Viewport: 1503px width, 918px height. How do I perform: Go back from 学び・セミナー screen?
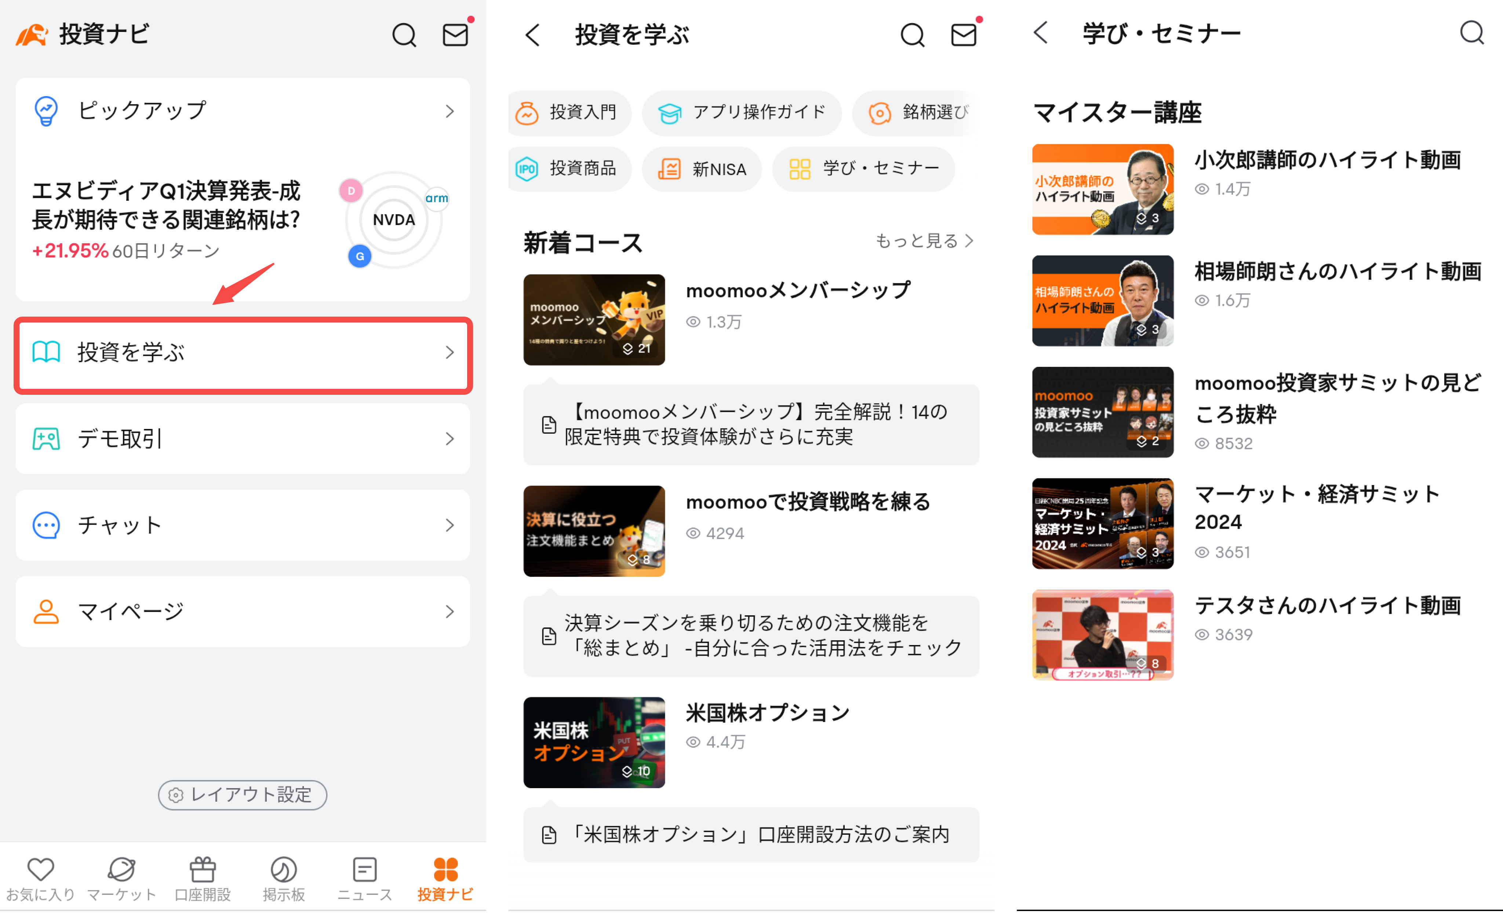pos(1041,33)
